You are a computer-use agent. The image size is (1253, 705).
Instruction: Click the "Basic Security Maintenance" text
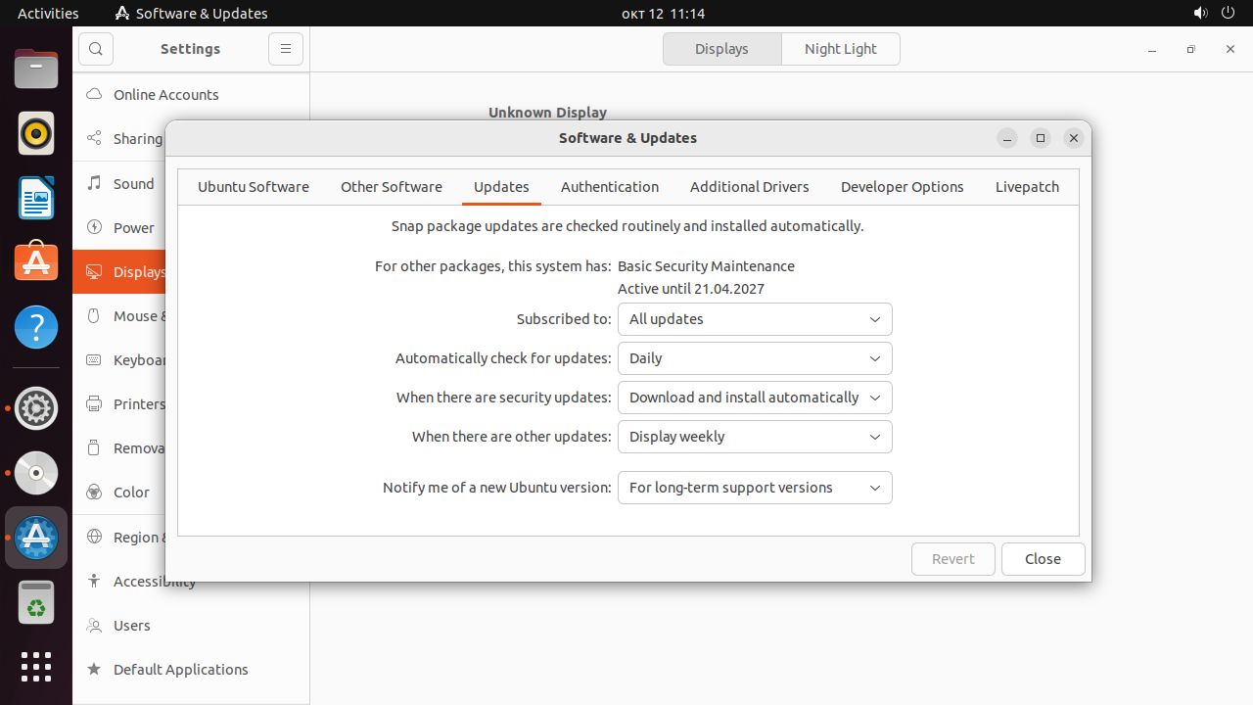tap(706, 266)
